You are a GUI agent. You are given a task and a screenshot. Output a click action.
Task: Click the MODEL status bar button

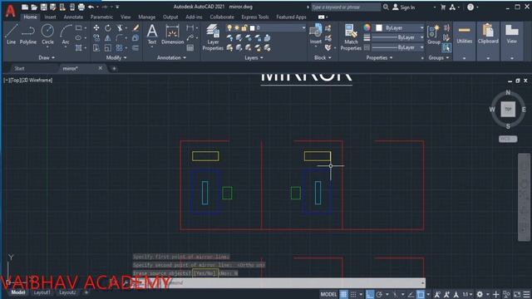click(328, 294)
